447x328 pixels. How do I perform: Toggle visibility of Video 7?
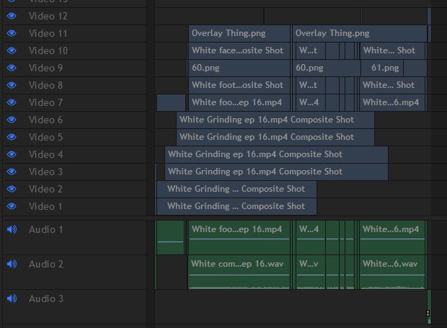pos(12,102)
